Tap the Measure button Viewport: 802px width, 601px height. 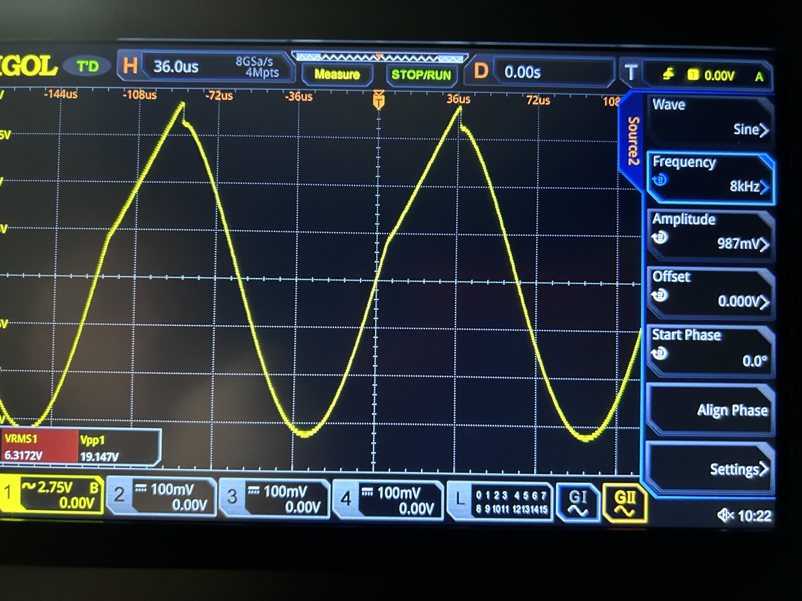coord(337,74)
